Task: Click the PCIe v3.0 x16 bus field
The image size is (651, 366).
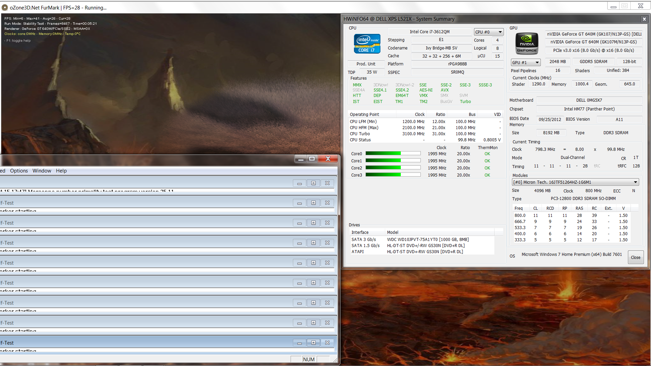Action: pyautogui.click(x=593, y=50)
